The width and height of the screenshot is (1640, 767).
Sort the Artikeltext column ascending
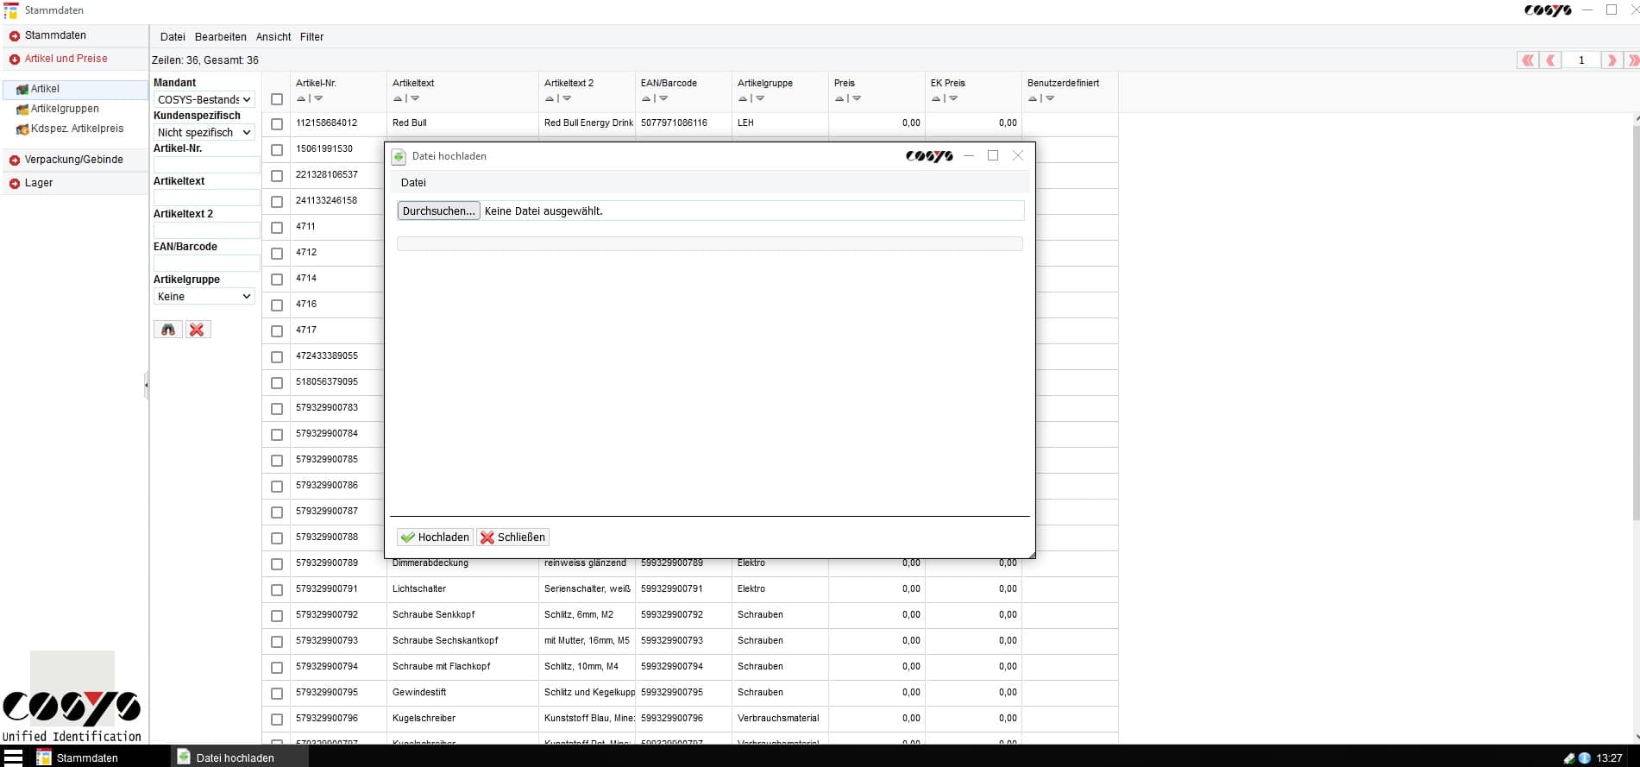point(398,98)
